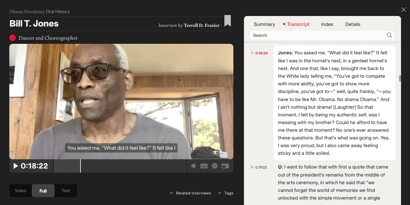The image size is (410, 205).
Task: Mute the video's audio
Action: (x=194, y=166)
